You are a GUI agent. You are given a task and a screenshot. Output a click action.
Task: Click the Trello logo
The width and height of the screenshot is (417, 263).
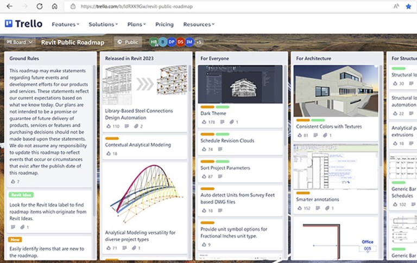point(23,24)
